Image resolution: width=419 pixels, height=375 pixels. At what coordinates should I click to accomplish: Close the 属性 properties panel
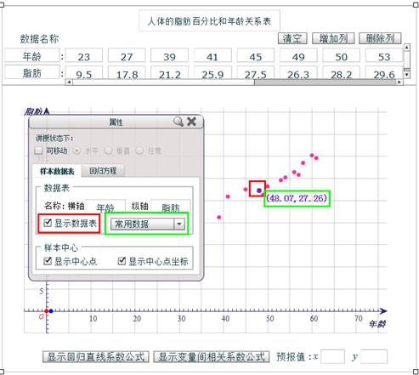tap(192, 122)
